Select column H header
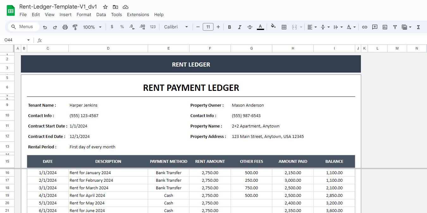This screenshot has height=213, width=427. tap(293, 48)
